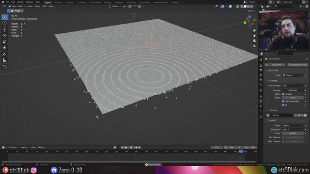Viewport: 310px width, 174px height.
Task: Select the Rotate tool
Action: coord(5,36)
